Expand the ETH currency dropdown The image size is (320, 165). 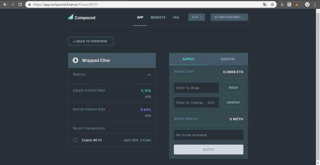click(197, 17)
